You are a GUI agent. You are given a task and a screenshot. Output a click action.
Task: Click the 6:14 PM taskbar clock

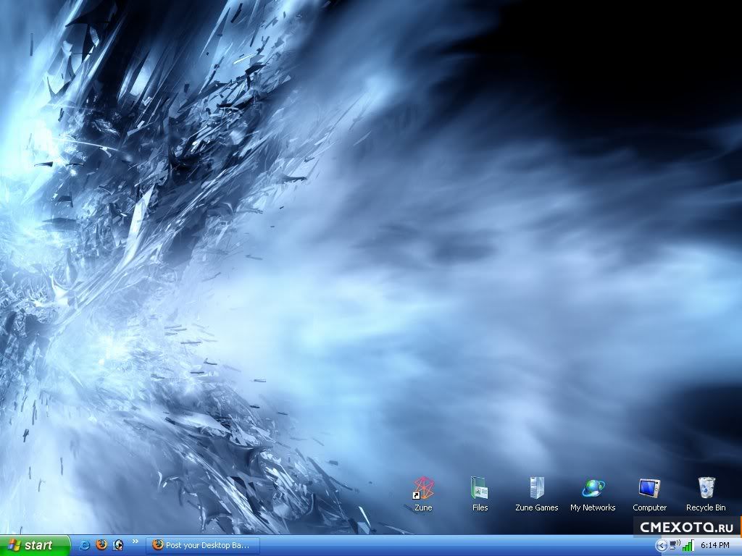[x=714, y=545]
